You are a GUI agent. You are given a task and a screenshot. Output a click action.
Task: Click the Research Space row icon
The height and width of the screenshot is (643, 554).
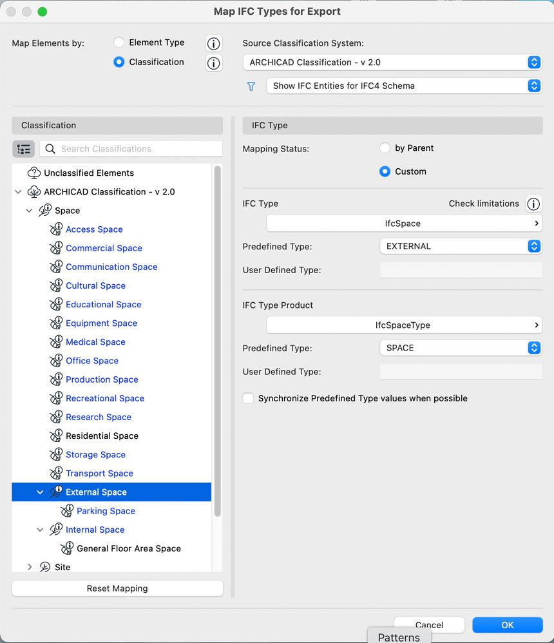point(56,417)
